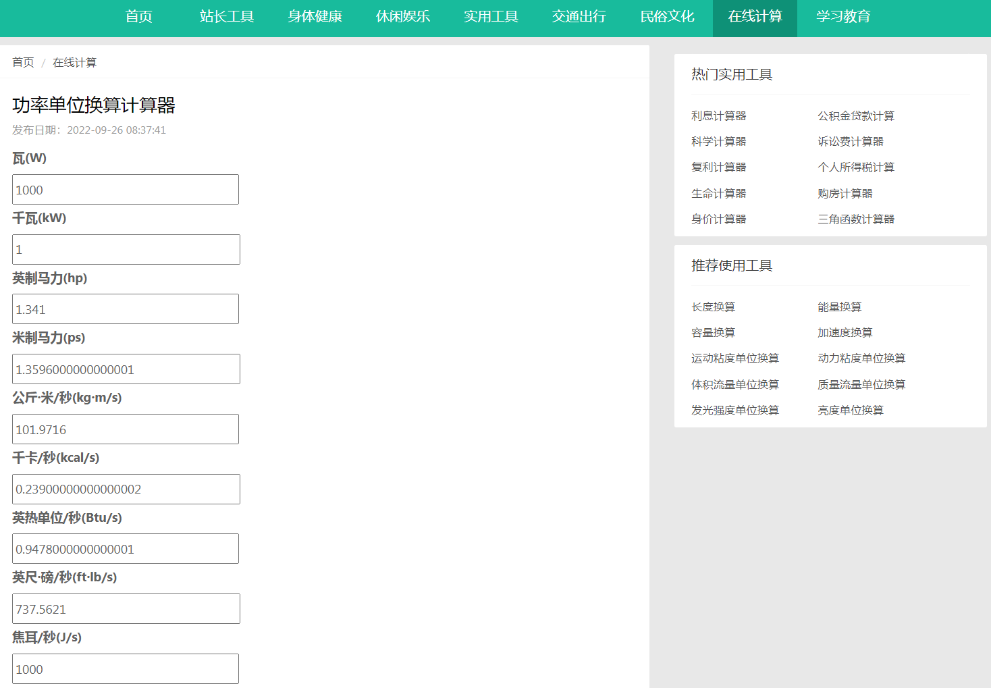Open 公积金贷款计算 from popular tools
The width and height of the screenshot is (991, 688).
[855, 116]
